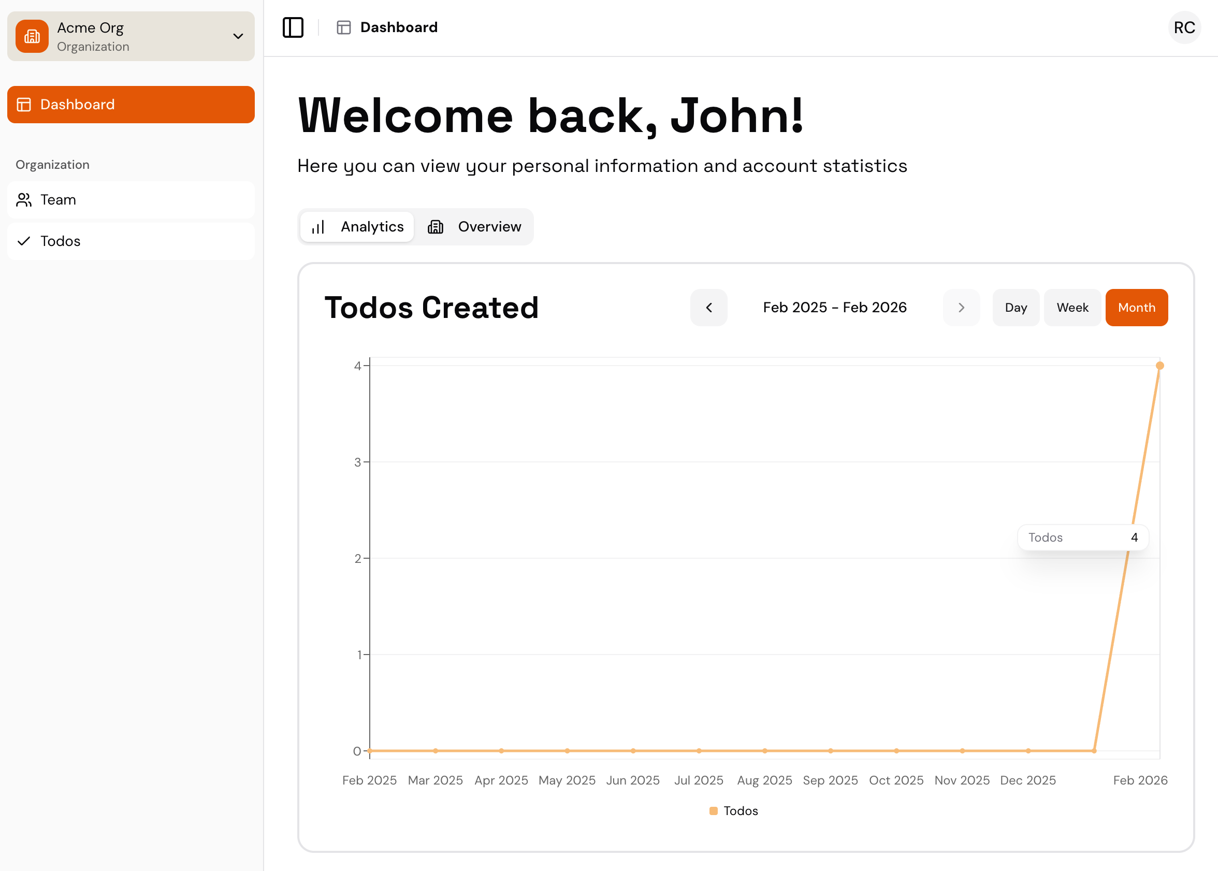Go to next date range
1218x871 pixels.
click(x=961, y=307)
